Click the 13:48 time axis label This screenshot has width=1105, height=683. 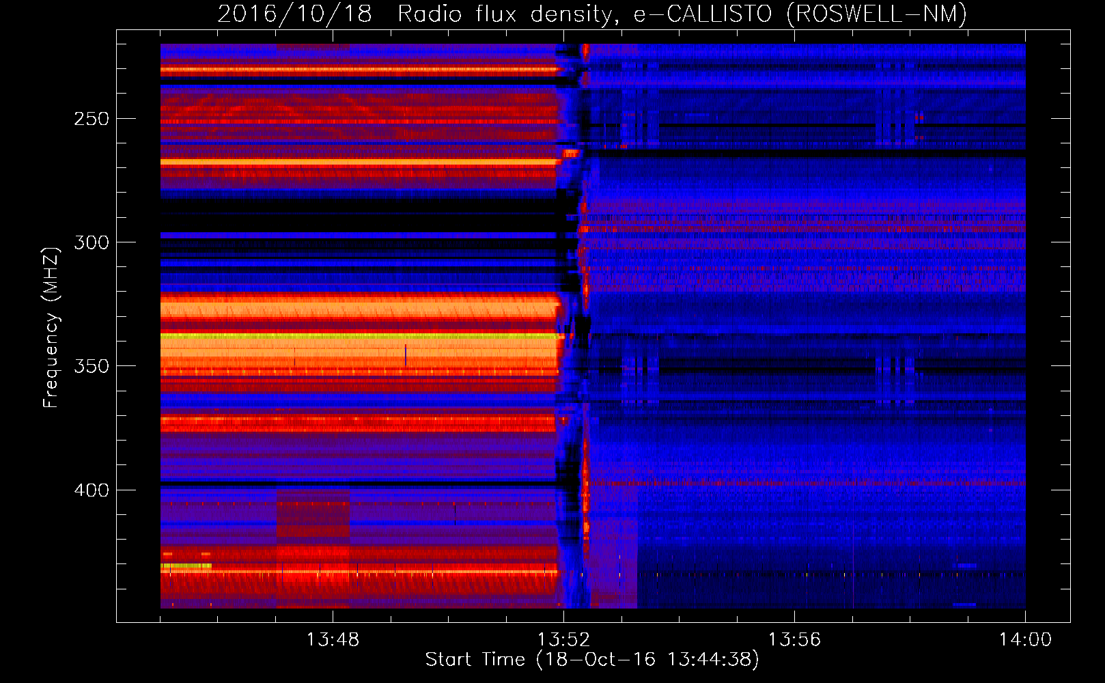333,640
